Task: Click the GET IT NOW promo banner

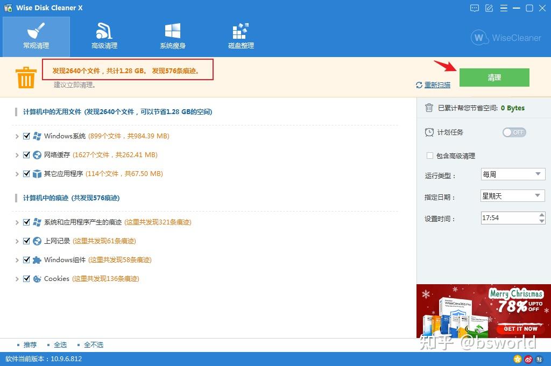Action: click(x=520, y=328)
